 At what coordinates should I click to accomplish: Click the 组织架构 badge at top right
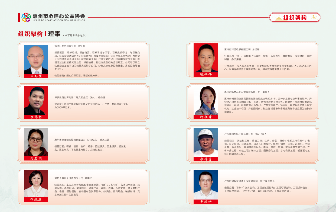(x=295, y=18)
